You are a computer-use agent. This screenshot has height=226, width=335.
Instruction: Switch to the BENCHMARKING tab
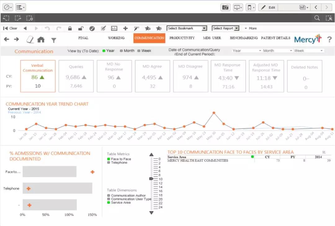coord(243,38)
